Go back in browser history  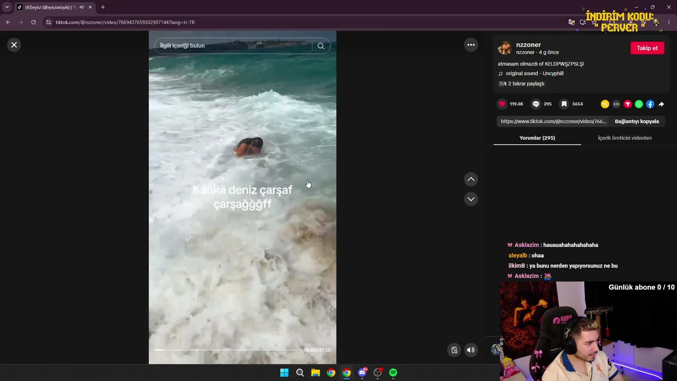coord(8,22)
